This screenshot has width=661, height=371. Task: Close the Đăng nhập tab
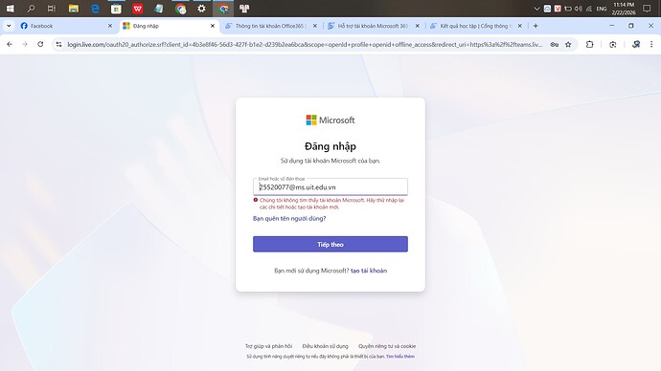tap(213, 26)
